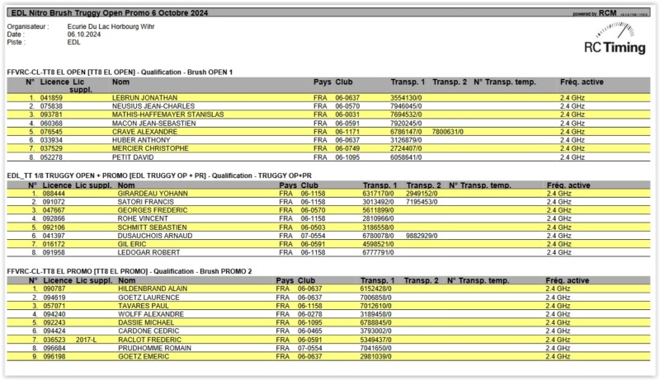Click second transponder '9882929/0'
Screen dimensions: 660x380
pos(422,237)
